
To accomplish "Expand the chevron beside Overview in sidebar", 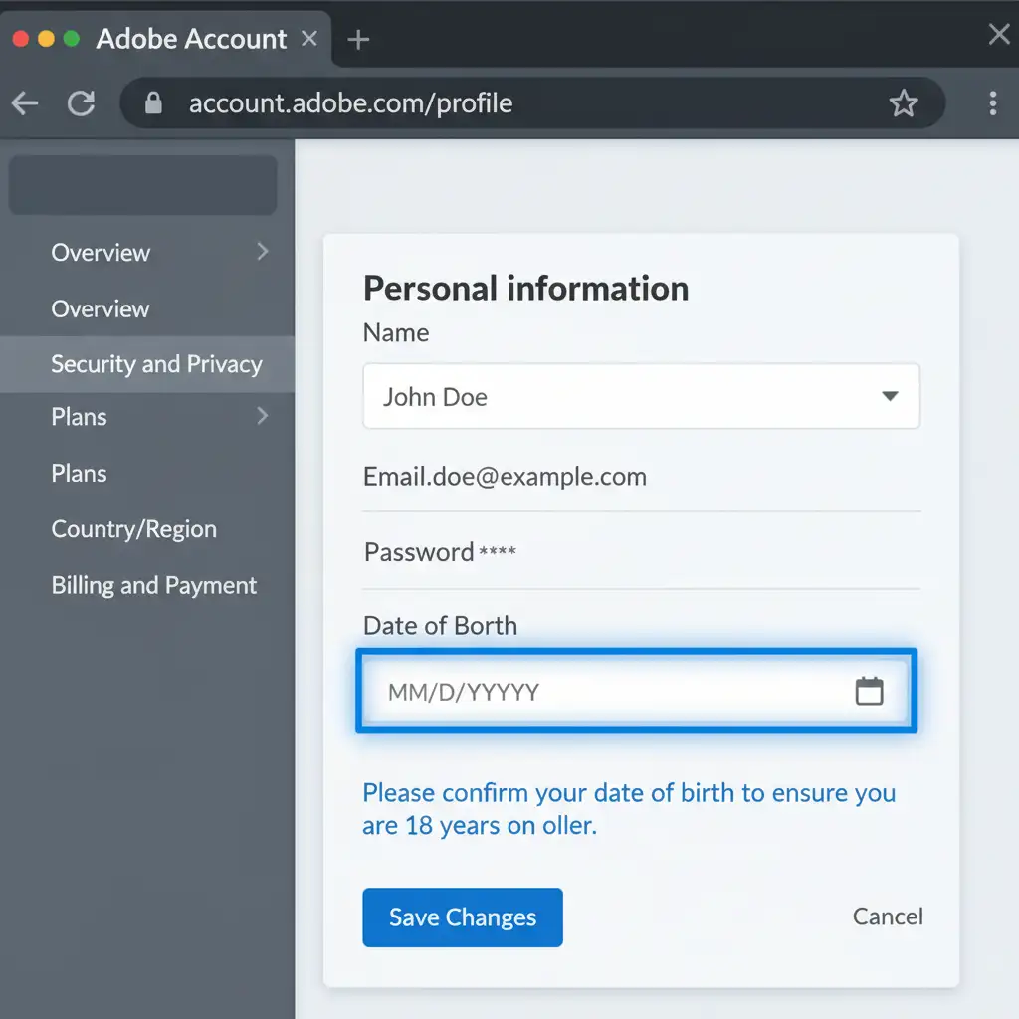I will (x=262, y=252).
